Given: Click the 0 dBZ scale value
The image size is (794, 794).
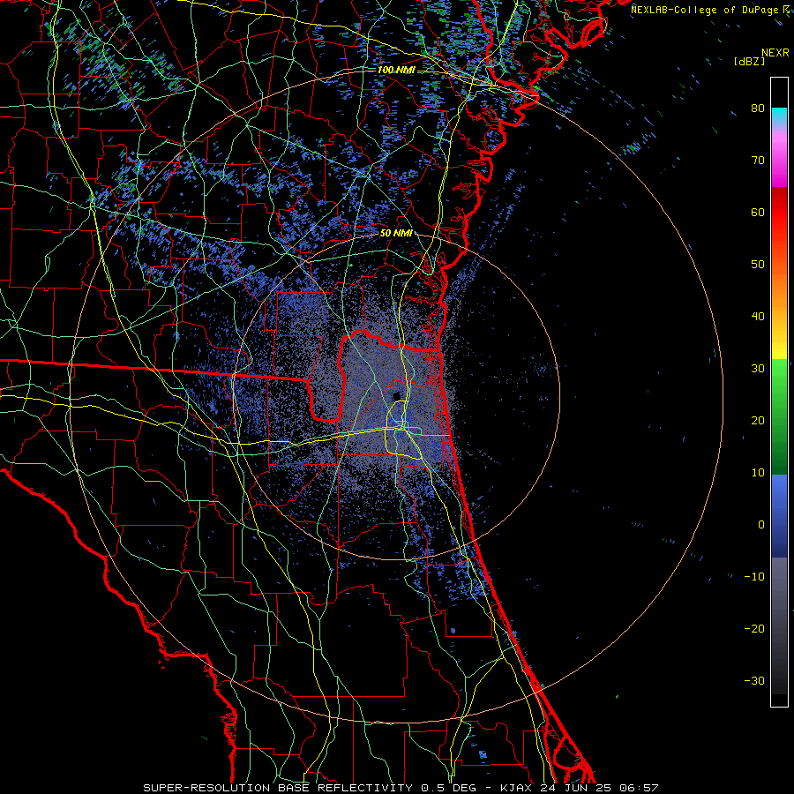Looking at the screenshot, I should [761, 525].
